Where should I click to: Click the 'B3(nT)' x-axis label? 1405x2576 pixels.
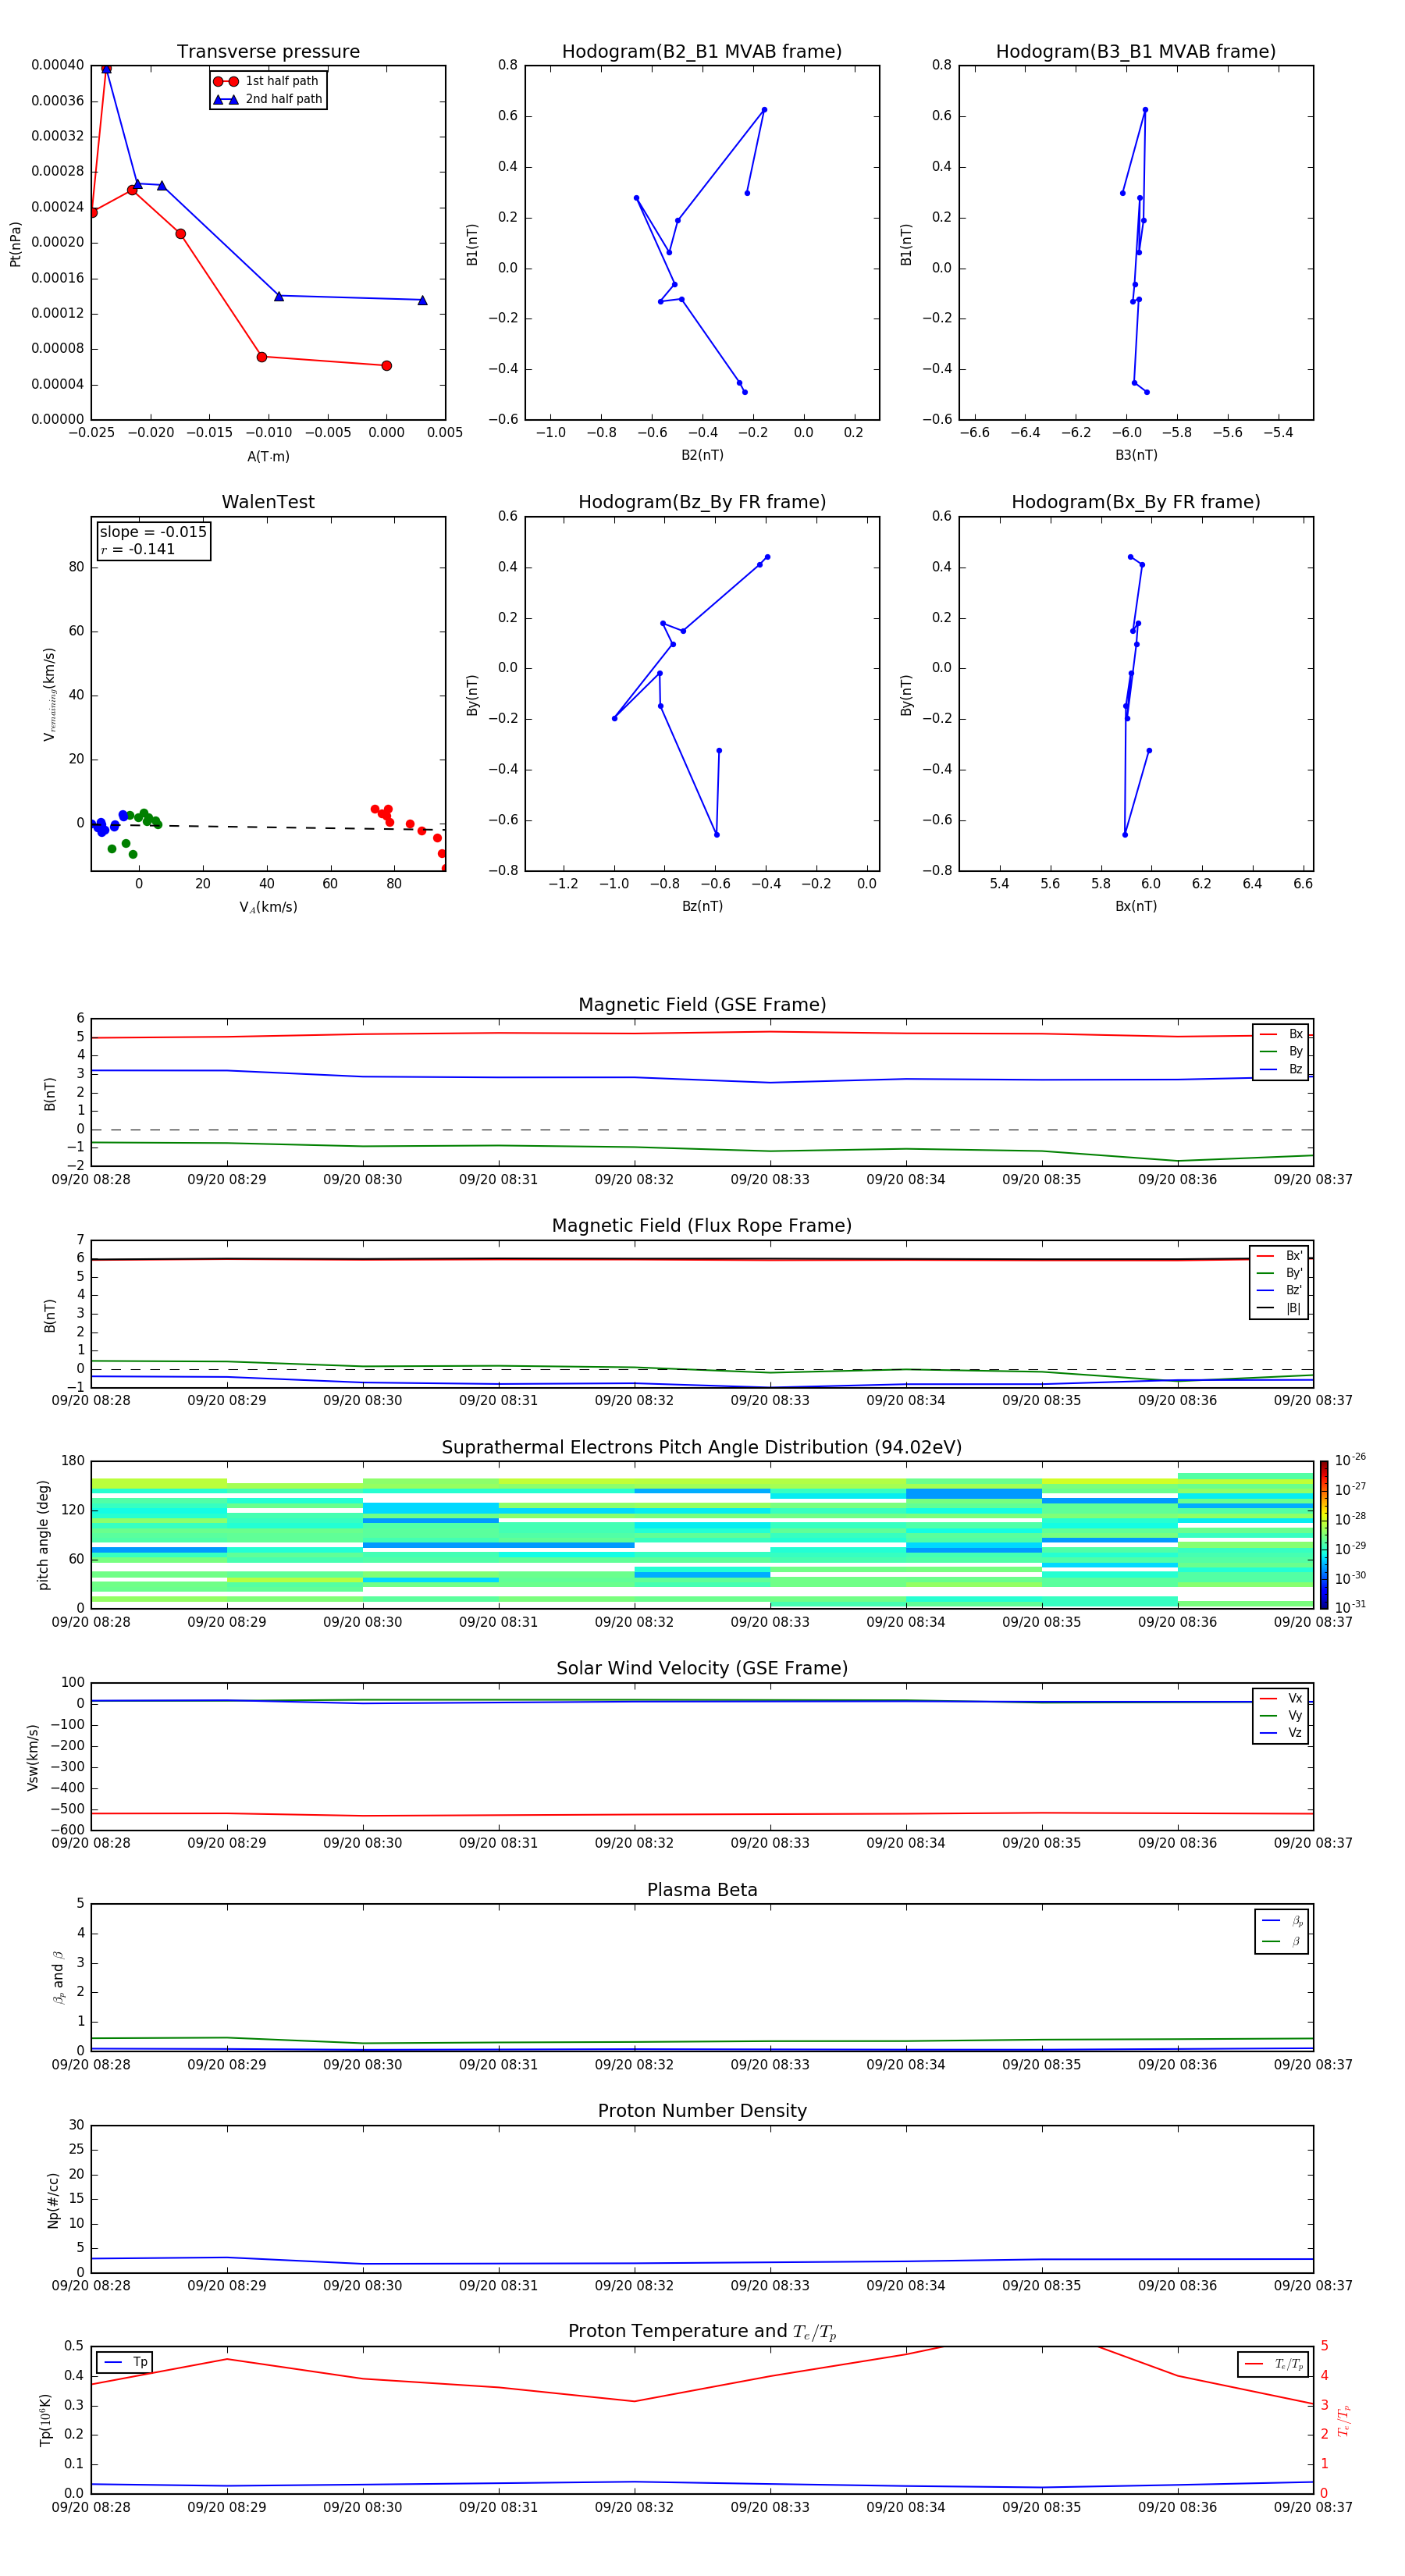(x=1136, y=455)
